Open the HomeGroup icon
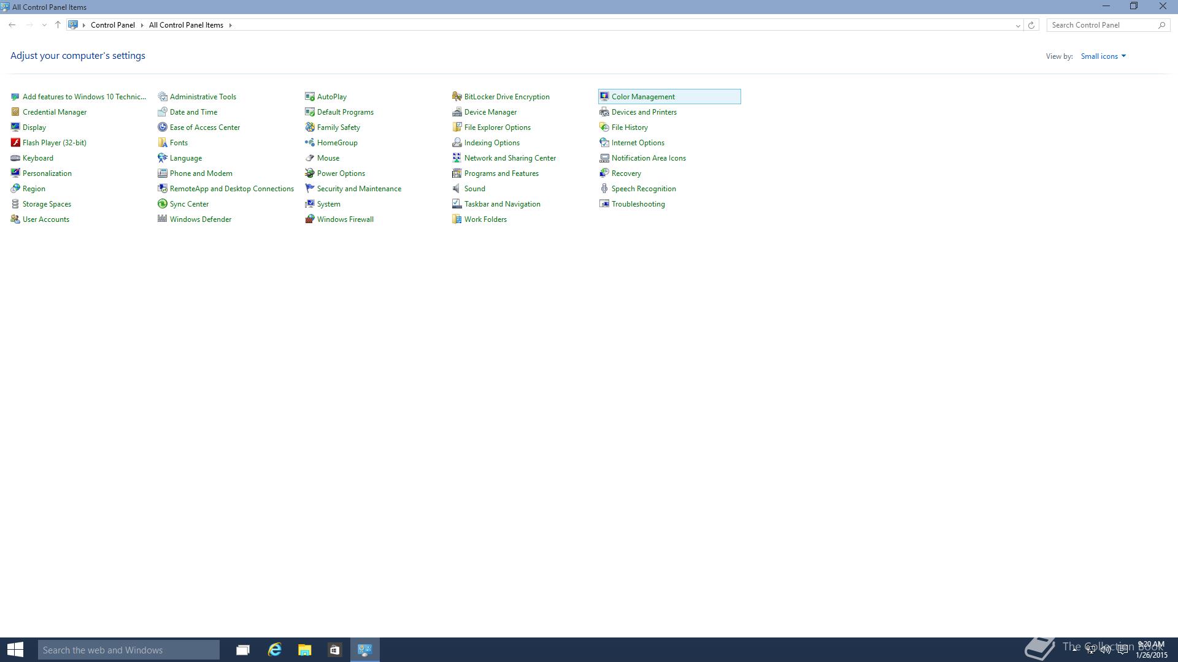This screenshot has width=1178, height=662. click(x=310, y=142)
